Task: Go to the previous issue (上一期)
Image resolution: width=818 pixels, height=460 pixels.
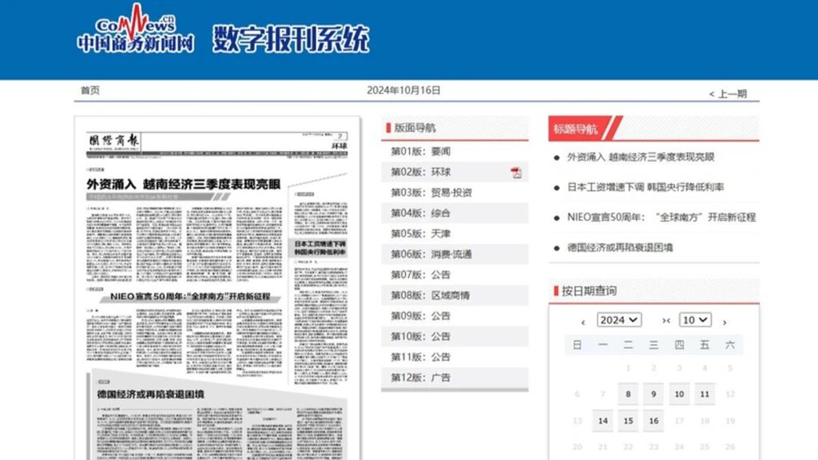Action: click(x=728, y=94)
